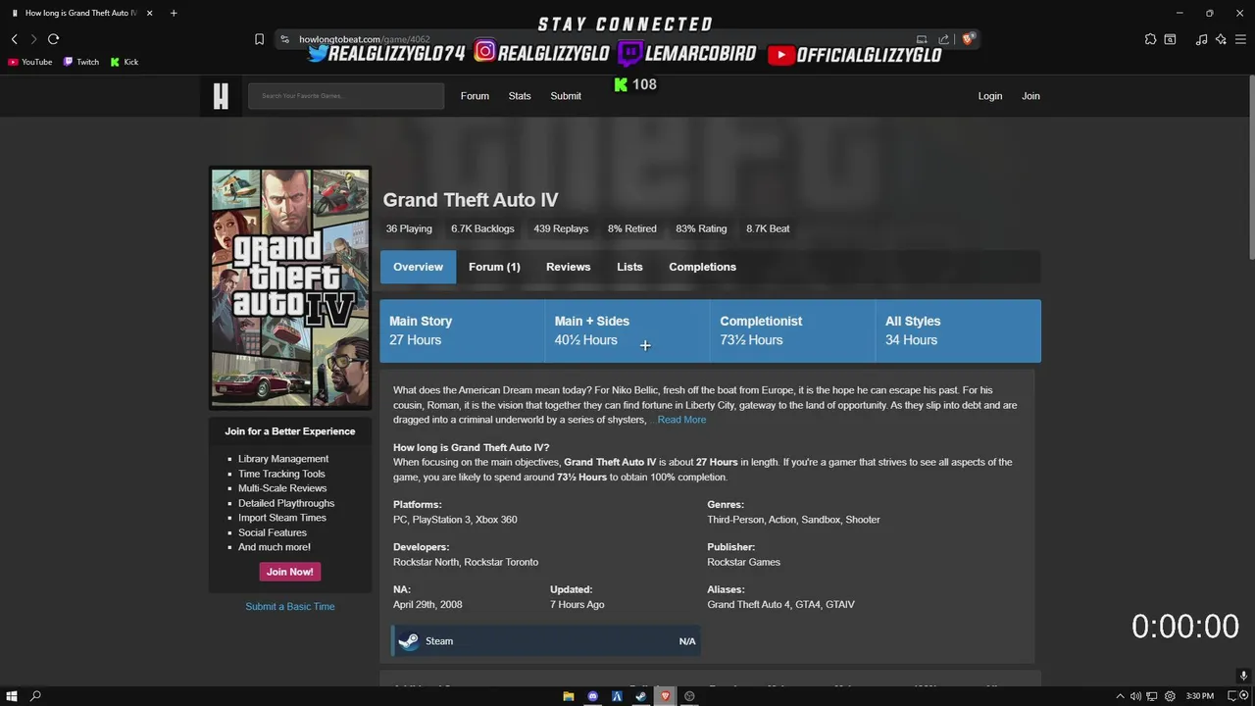Open site information icon in address bar
Screen dimensions: 1255x706
[x=284, y=39]
